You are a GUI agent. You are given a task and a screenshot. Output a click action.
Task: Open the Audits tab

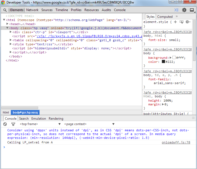click(x=106, y=10)
